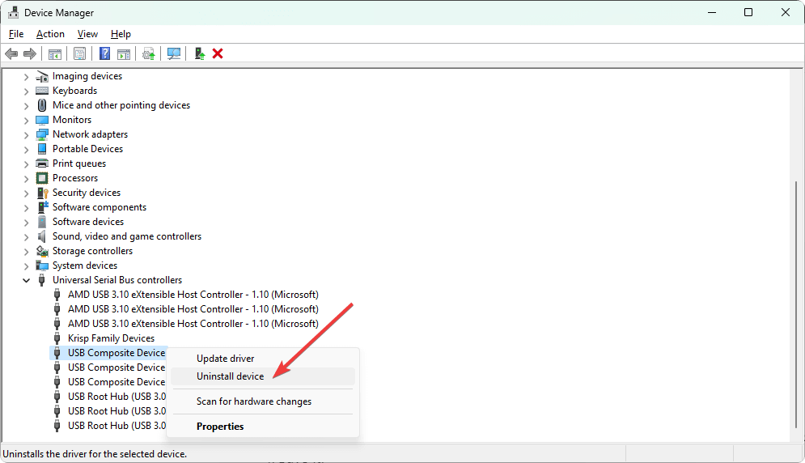Choose Scan for hardware changes in context menu
805x463 pixels.
pos(262,401)
